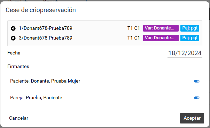210x128 pixels.
Task: Click the Cancelar button
Action: pos(18,118)
